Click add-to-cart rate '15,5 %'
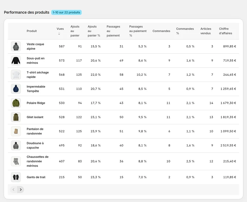 click(95, 46)
